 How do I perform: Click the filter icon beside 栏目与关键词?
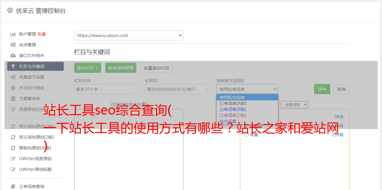point(13,66)
